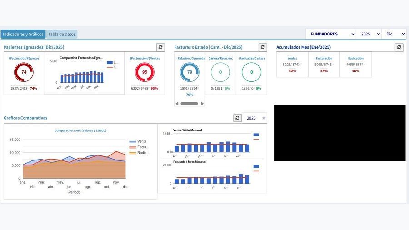Click the Facturación card label in Acumulados

[324, 58]
